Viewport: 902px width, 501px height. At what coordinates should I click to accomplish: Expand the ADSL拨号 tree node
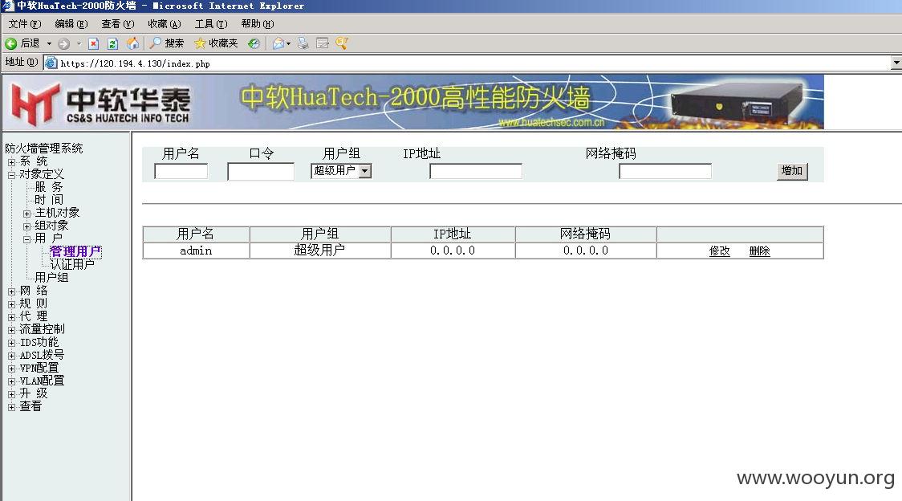[11, 356]
